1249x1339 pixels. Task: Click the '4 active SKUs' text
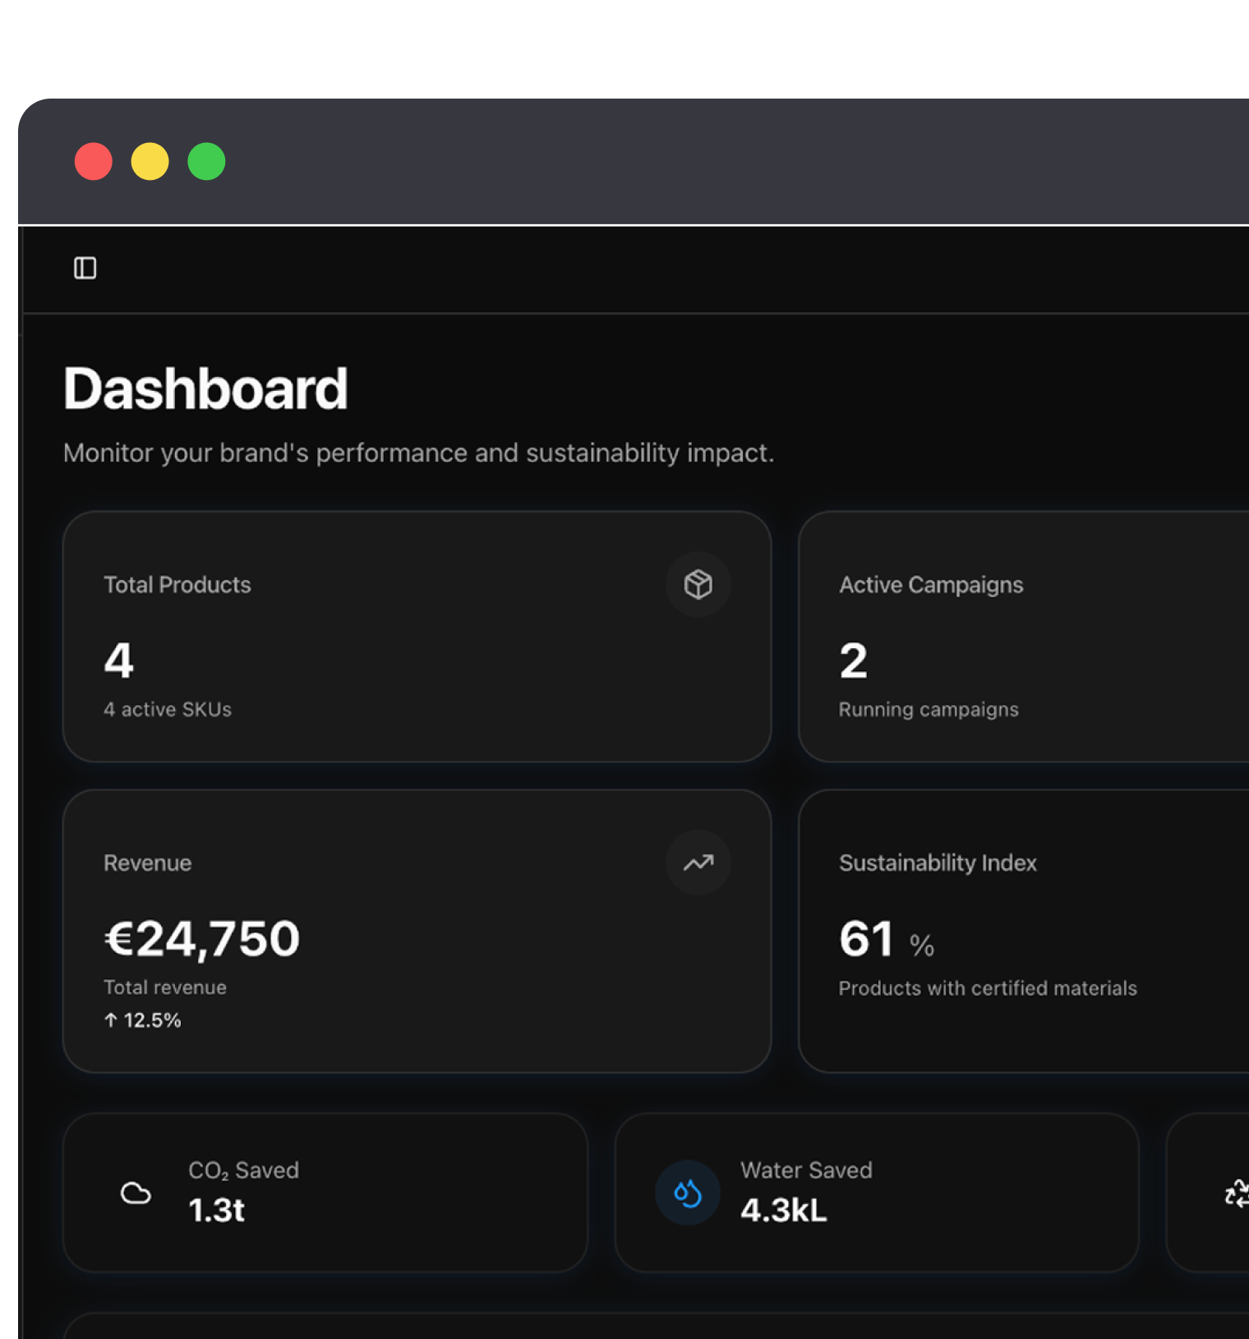pyautogui.click(x=168, y=709)
